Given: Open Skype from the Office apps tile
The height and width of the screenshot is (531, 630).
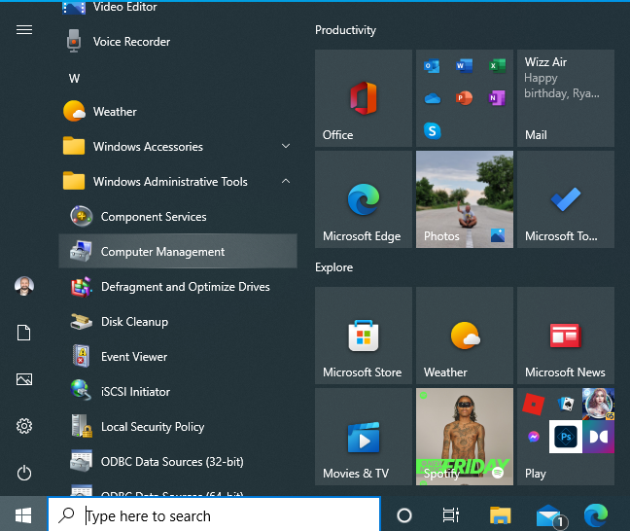Looking at the screenshot, I should pos(432,131).
